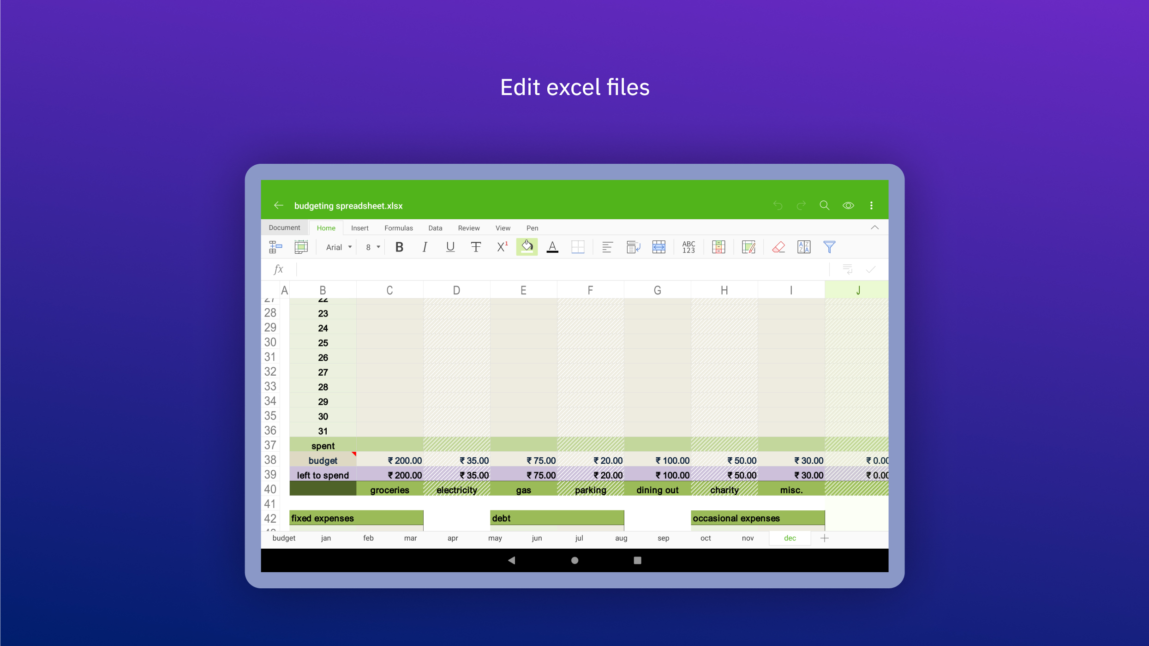Open the Arial font dropdown
This screenshot has height=646, width=1149.
coord(339,247)
